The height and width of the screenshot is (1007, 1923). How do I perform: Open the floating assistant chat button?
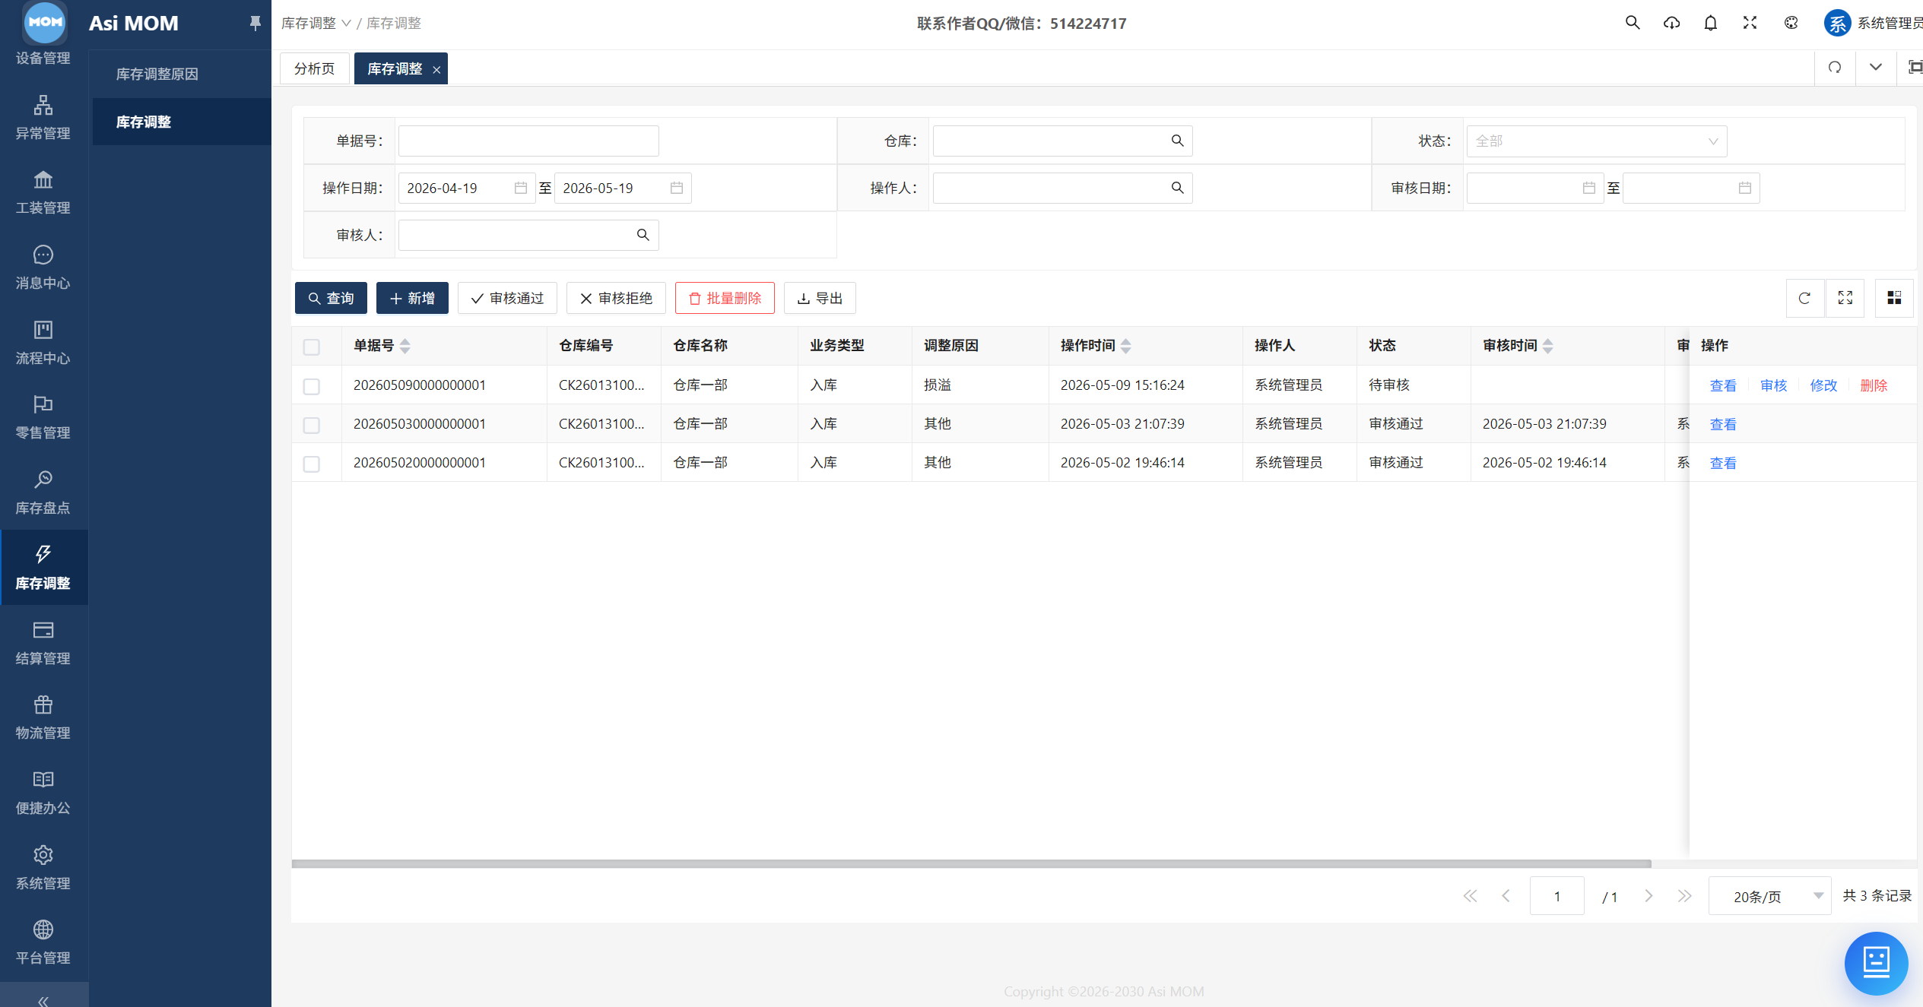click(x=1876, y=963)
